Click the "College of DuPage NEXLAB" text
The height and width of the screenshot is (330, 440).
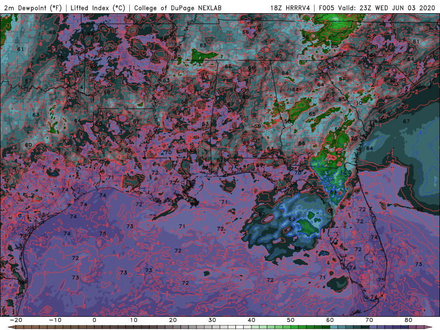point(178,8)
